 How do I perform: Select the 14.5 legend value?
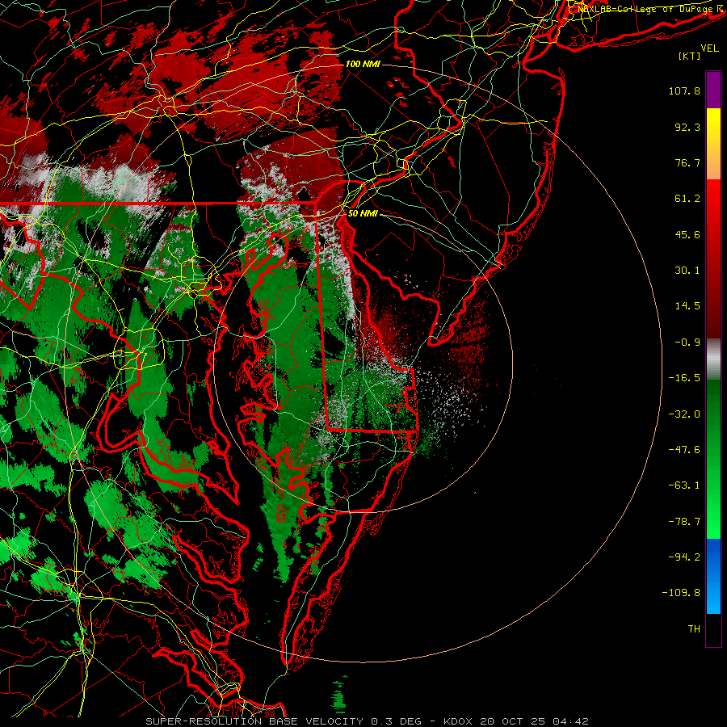click(x=687, y=306)
